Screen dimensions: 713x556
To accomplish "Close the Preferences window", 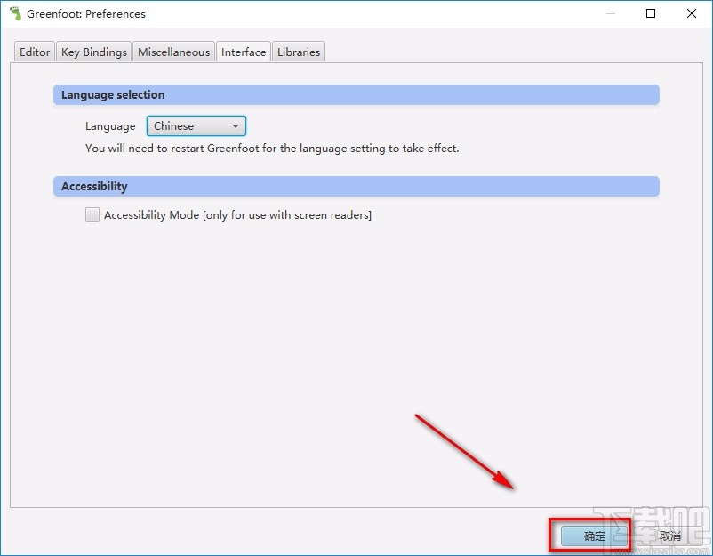I will click(x=691, y=13).
